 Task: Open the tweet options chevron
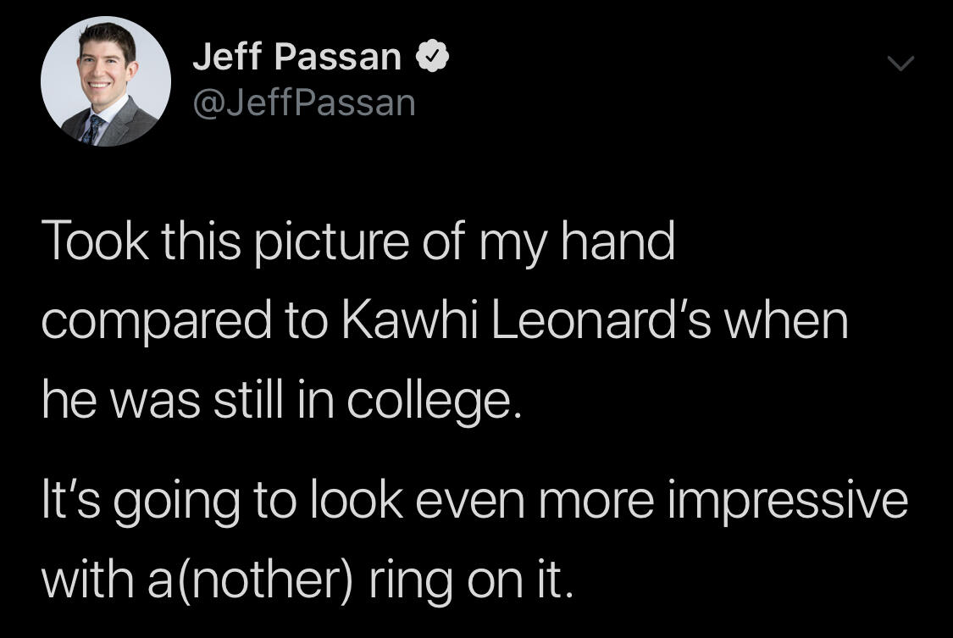900,64
